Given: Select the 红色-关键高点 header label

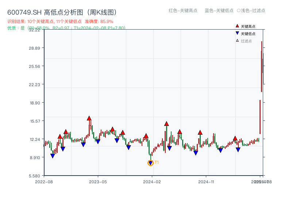Looking at the screenshot, I should [183, 11].
